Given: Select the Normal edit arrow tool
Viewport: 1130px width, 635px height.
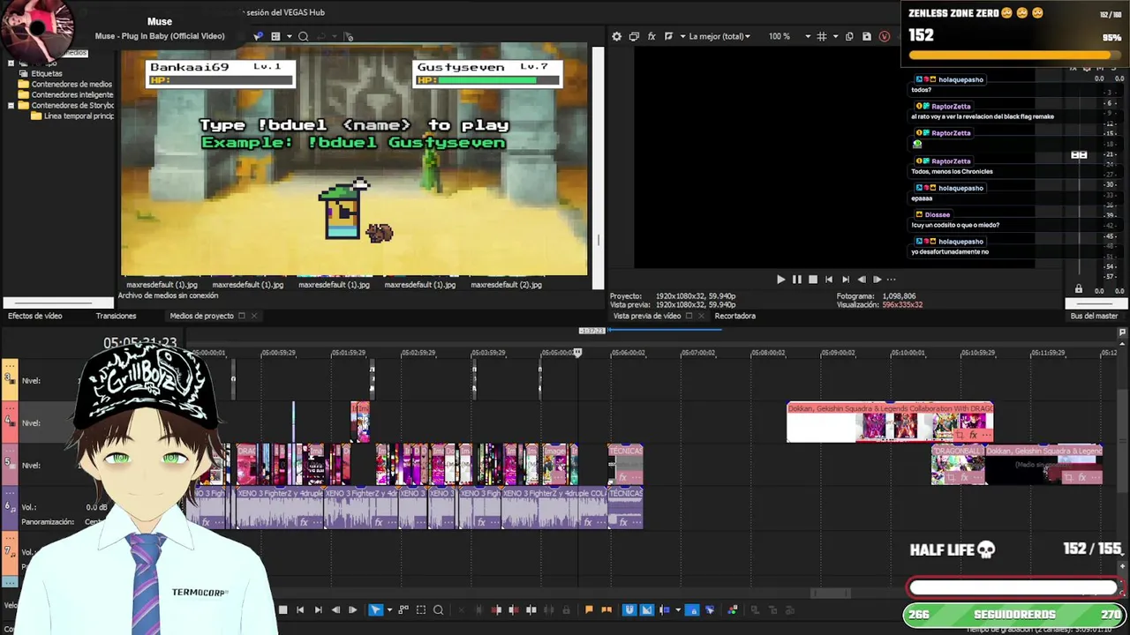Looking at the screenshot, I should (x=375, y=609).
